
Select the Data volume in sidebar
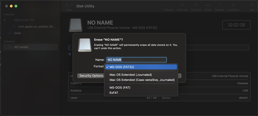[18, 33]
